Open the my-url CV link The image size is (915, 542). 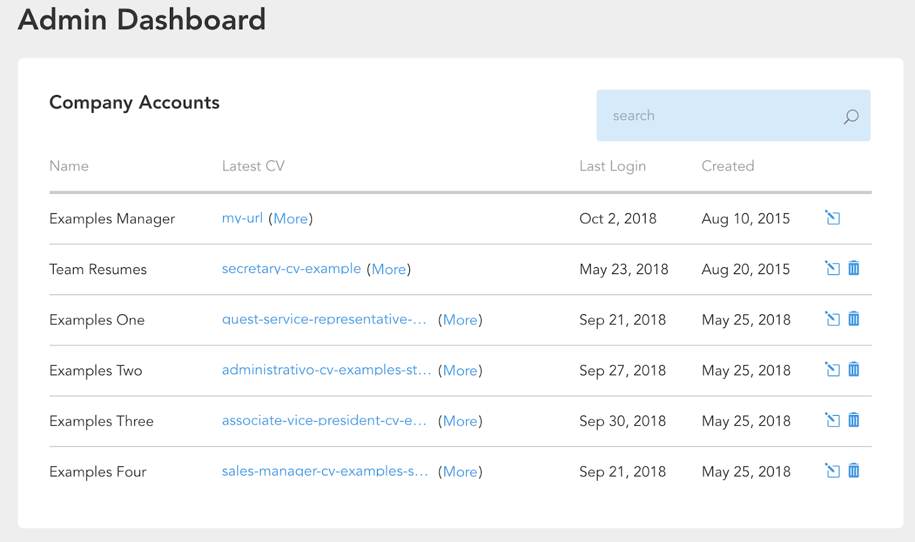(242, 219)
